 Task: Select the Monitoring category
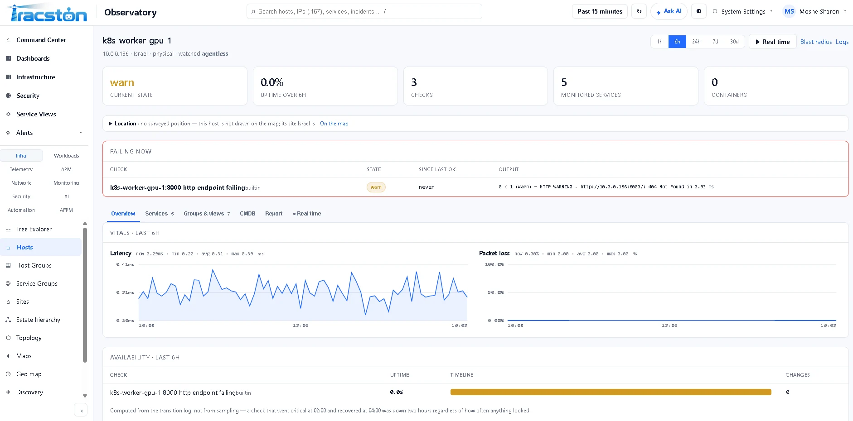tap(66, 183)
